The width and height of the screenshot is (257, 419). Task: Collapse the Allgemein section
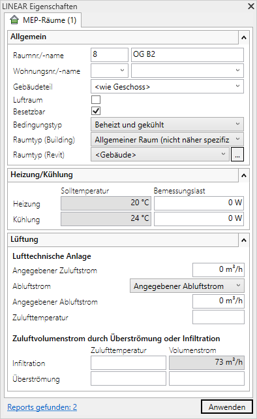pos(244,38)
